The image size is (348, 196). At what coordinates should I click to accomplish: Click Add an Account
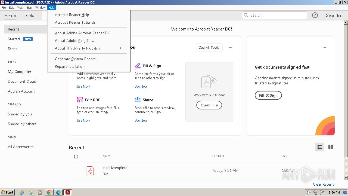21,91
